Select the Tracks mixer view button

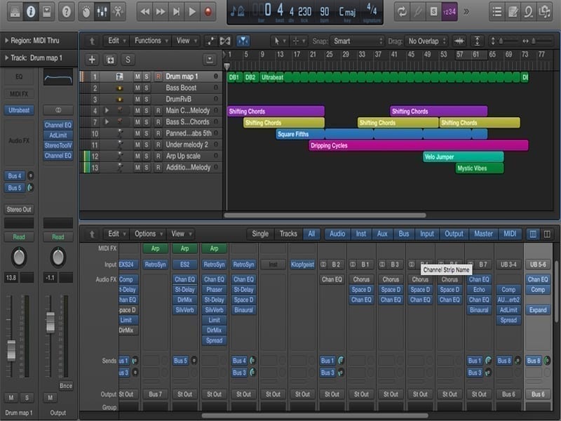(288, 234)
